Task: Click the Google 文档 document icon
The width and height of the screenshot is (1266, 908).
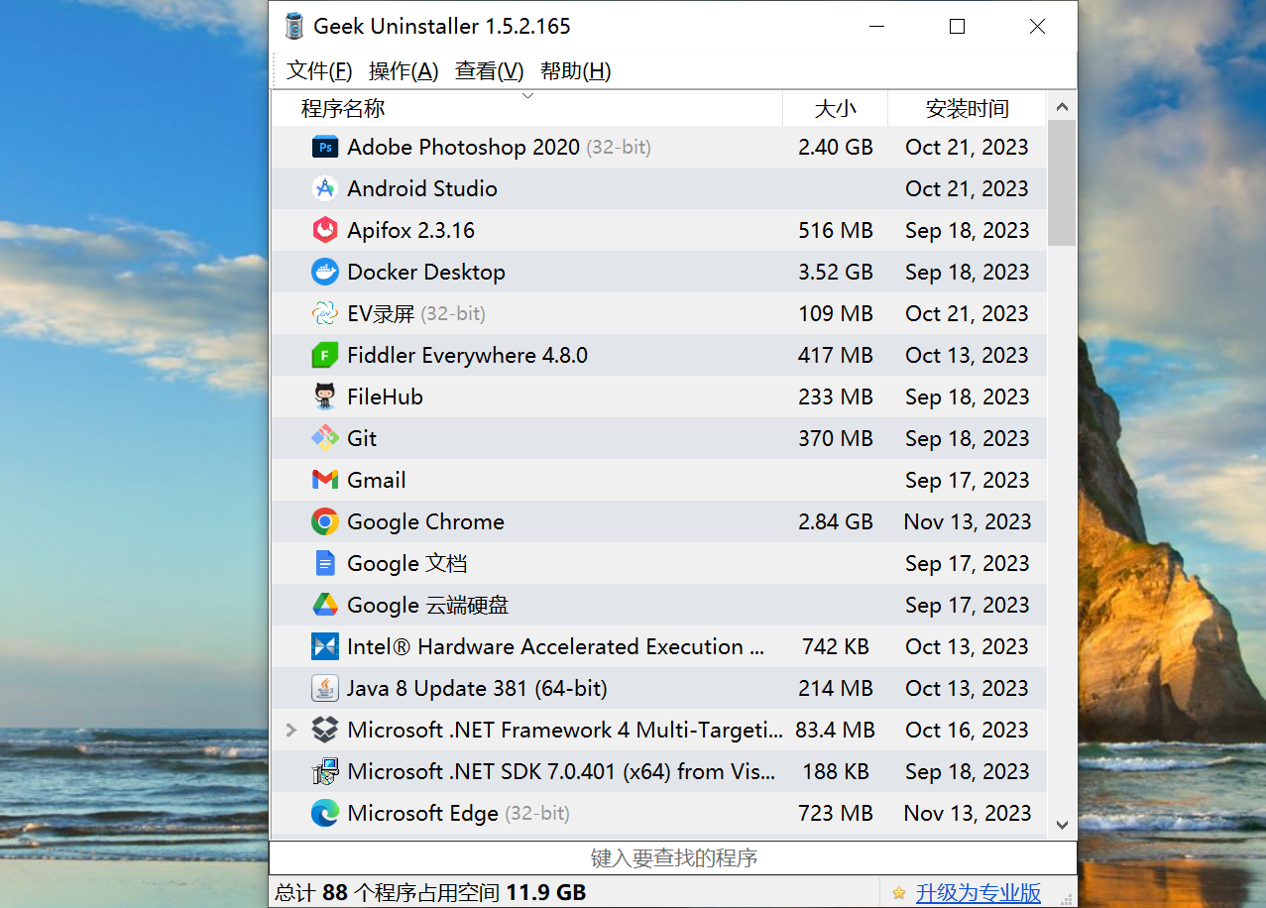Action: coord(325,563)
